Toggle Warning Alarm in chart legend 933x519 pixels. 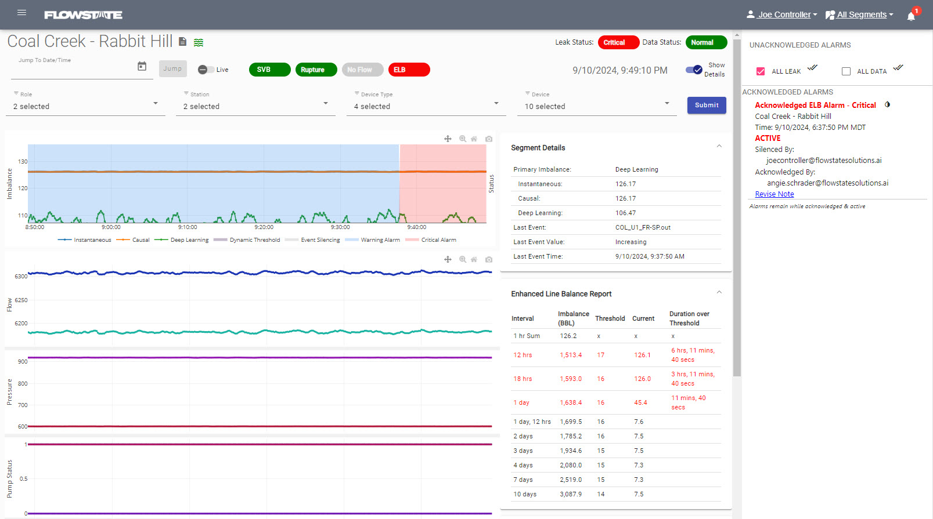372,240
